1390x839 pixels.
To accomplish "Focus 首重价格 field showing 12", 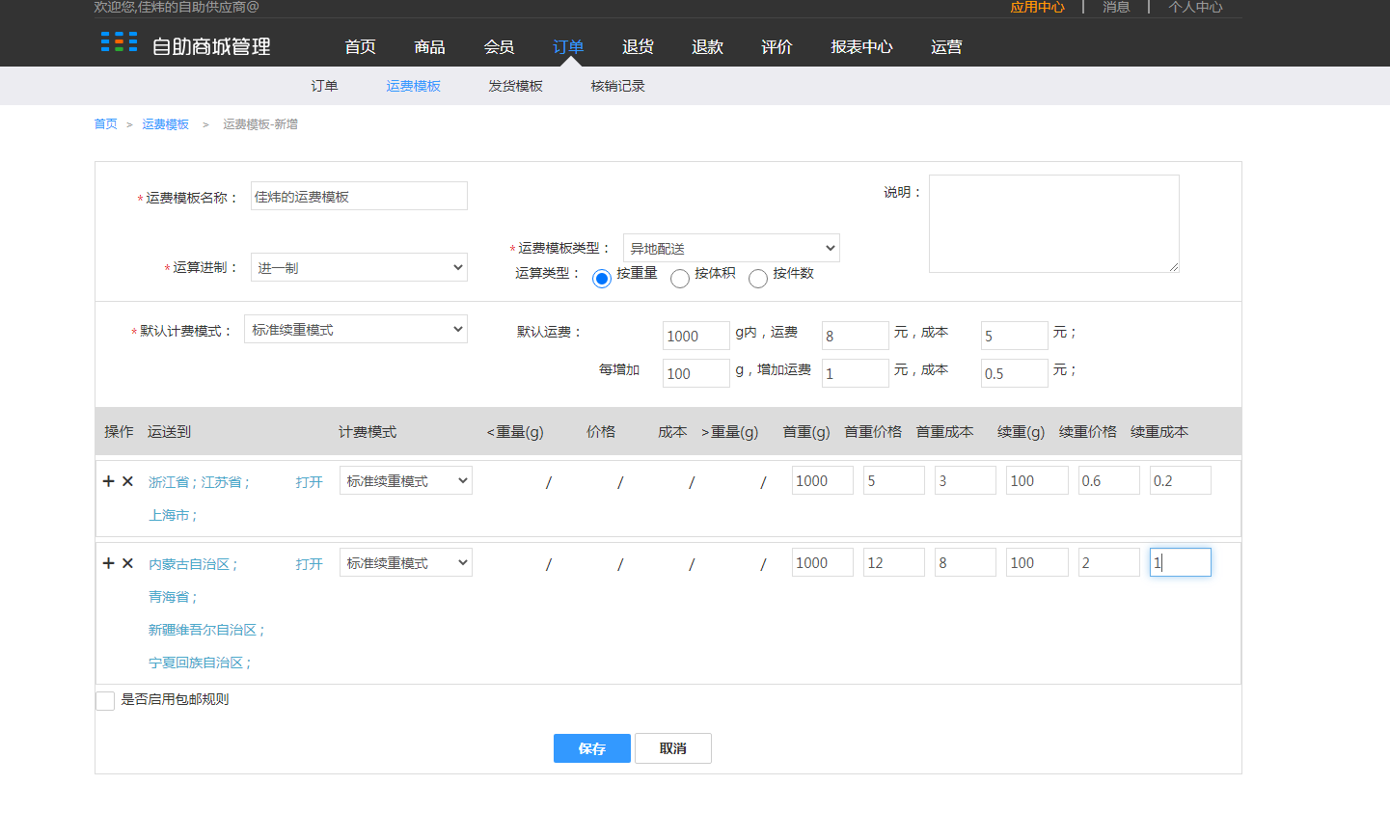I will (x=894, y=562).
